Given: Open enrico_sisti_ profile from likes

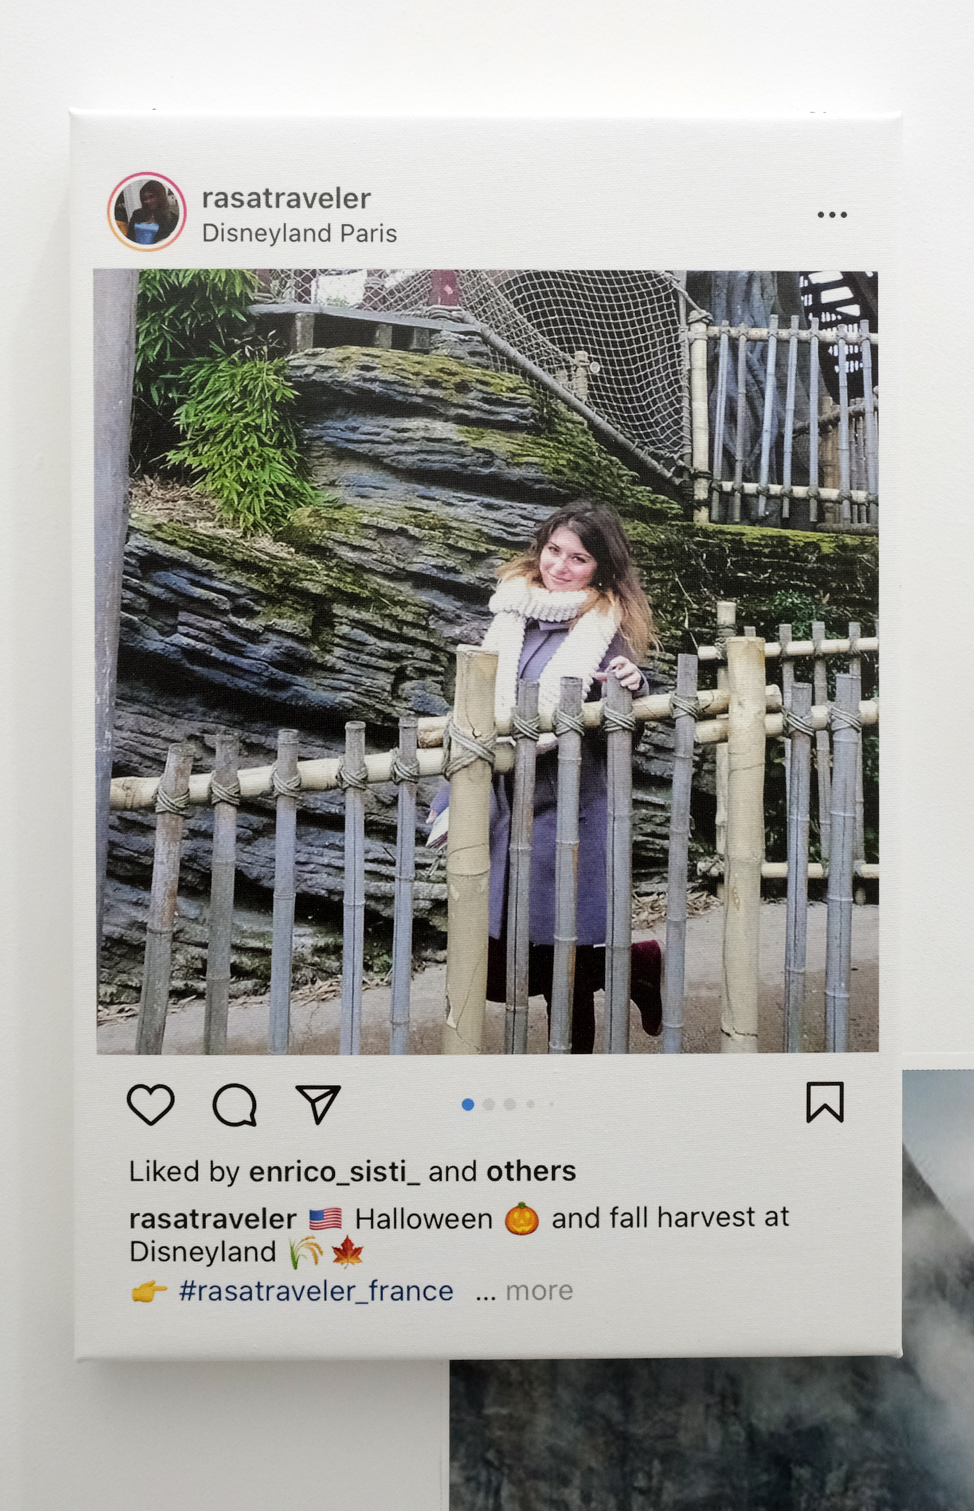Looking at the screenshot, I should pos(334,1172).
